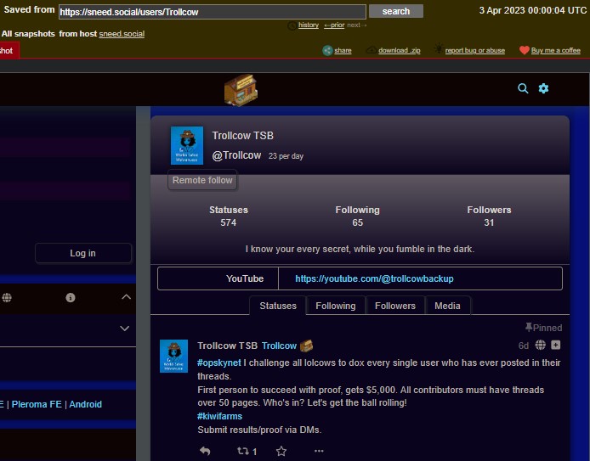Open the Android link
This screenshot has width=590, height=461.
(x=85, y=404)
